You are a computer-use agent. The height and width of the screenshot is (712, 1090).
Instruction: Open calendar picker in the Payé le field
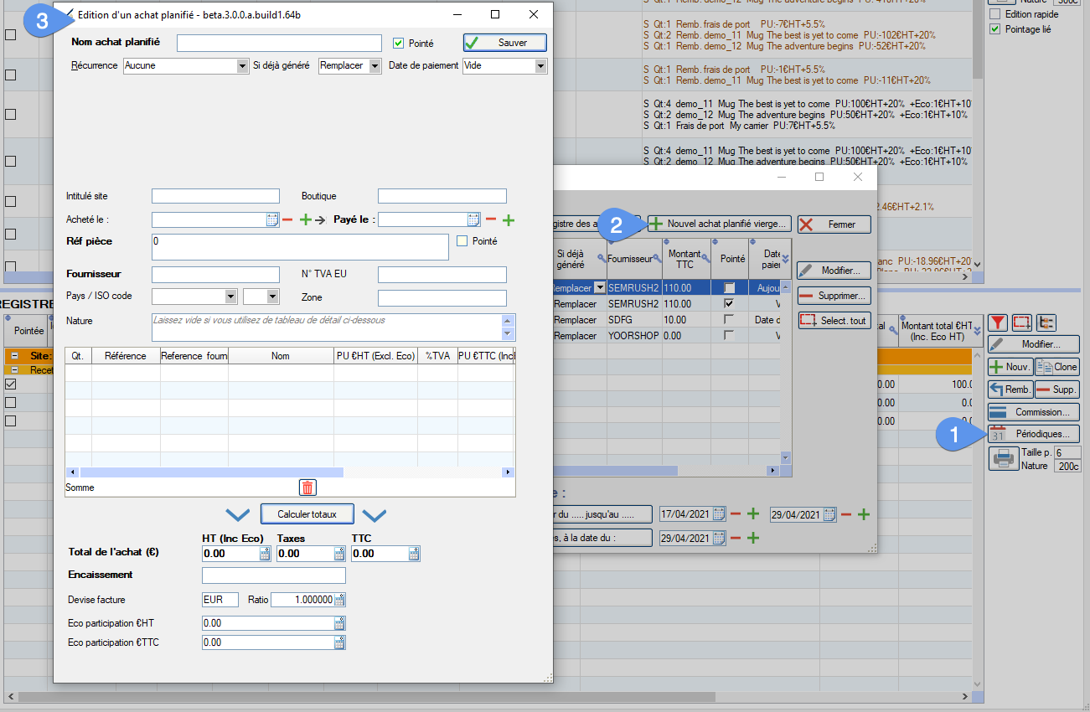coord(473,219)
